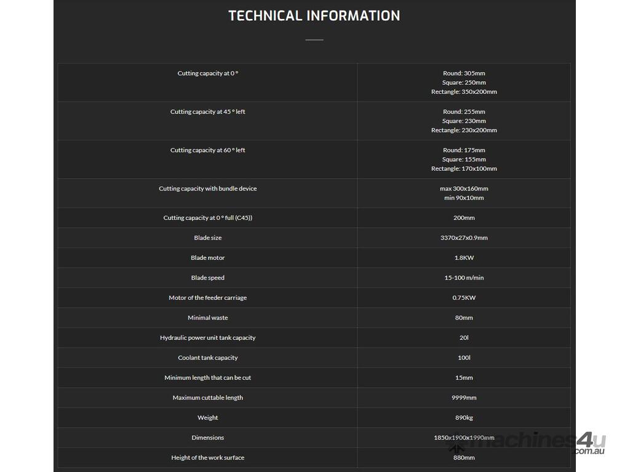
Task: Click the 'Blade motor' row label
Action: click(208, 258)
